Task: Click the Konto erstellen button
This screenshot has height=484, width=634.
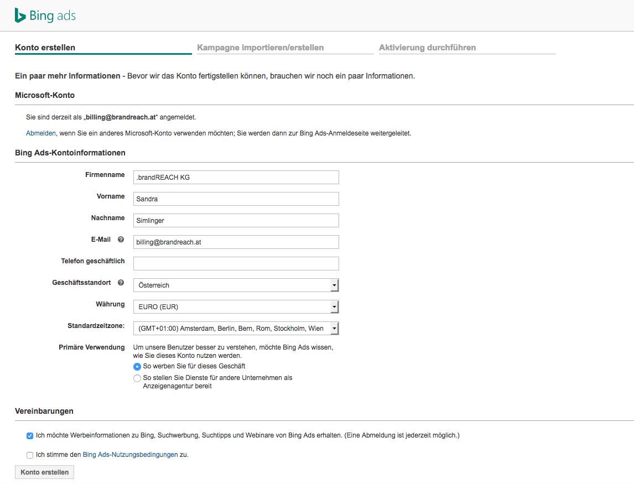Action: (44, 472)
